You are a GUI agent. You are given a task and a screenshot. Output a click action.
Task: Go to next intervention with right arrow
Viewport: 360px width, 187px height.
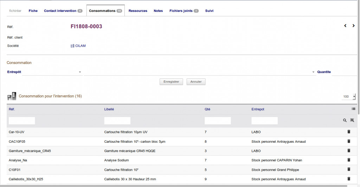(x=353, y=26)
